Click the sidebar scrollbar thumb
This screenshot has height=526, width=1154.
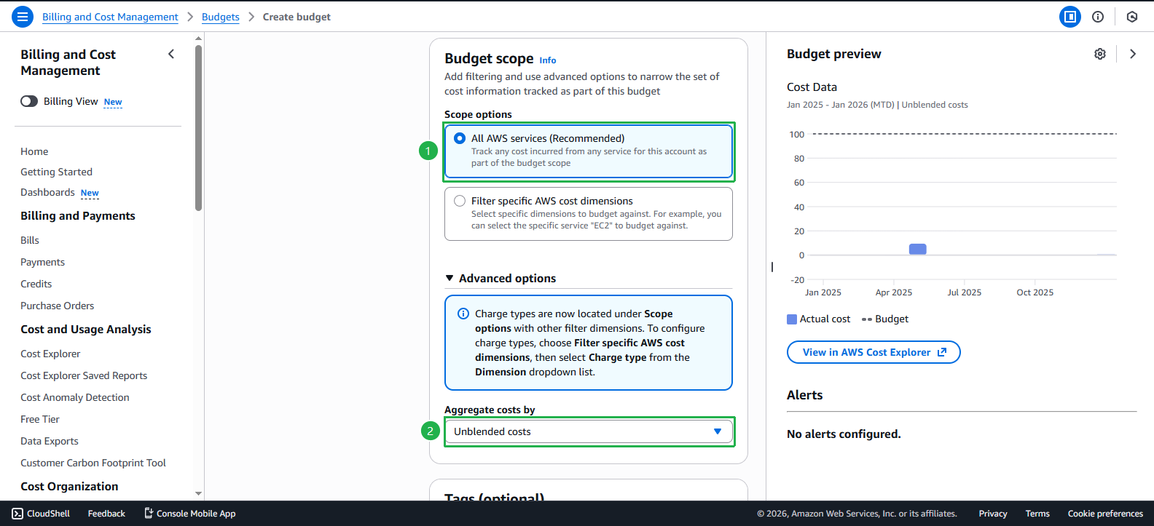[x=198, y=128]
